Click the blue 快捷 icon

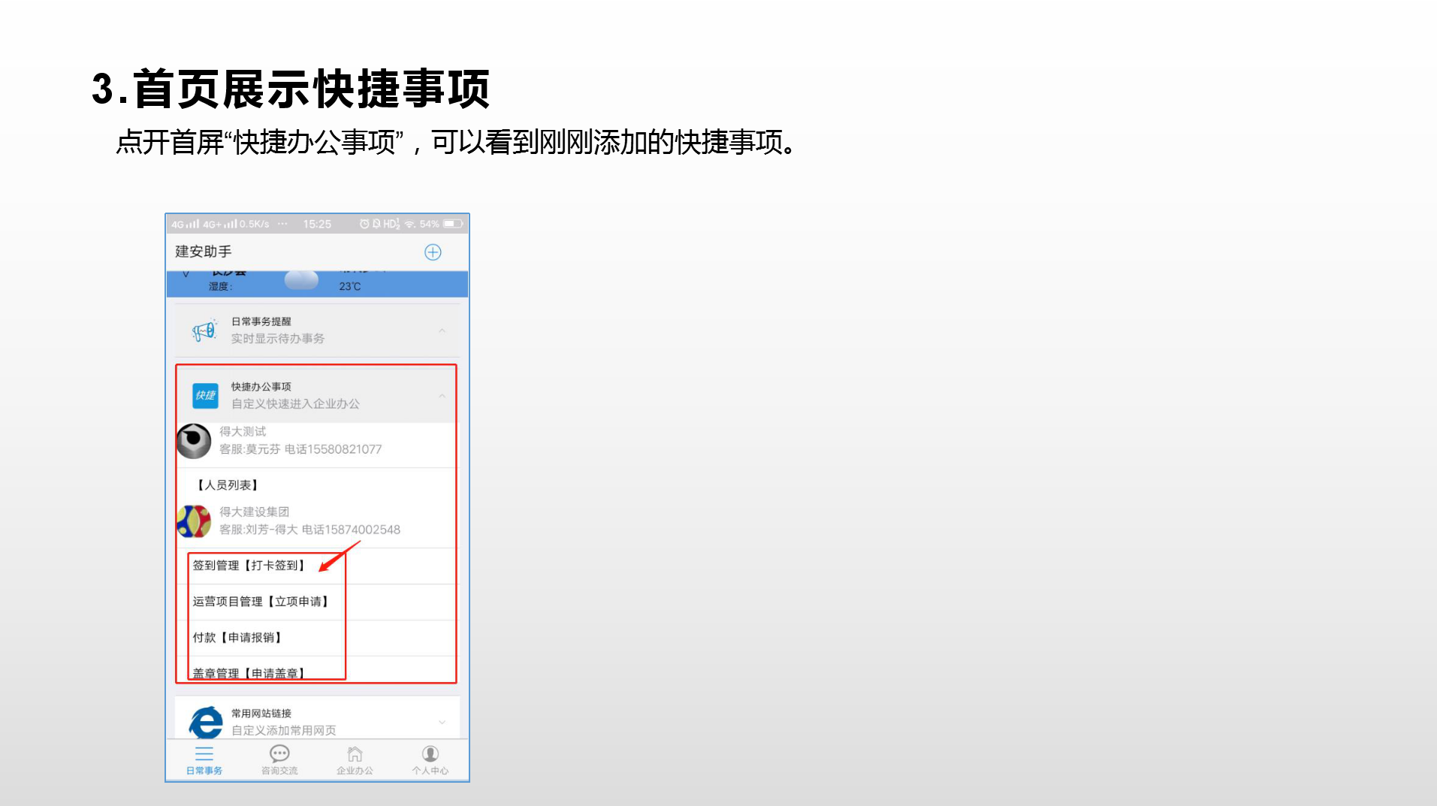click(x=205, y=395)
